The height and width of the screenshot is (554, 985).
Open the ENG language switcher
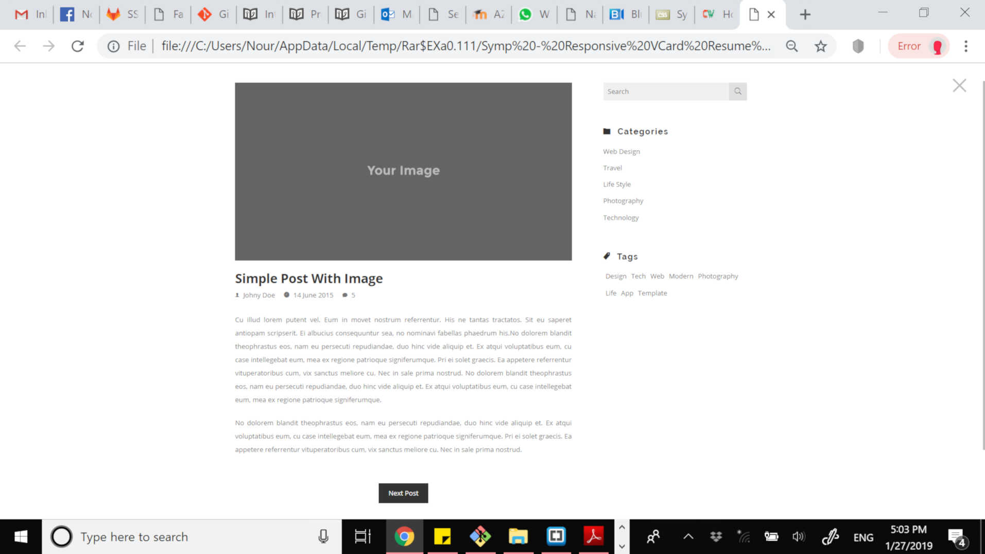pyautogui.click(x=863, y=538)
